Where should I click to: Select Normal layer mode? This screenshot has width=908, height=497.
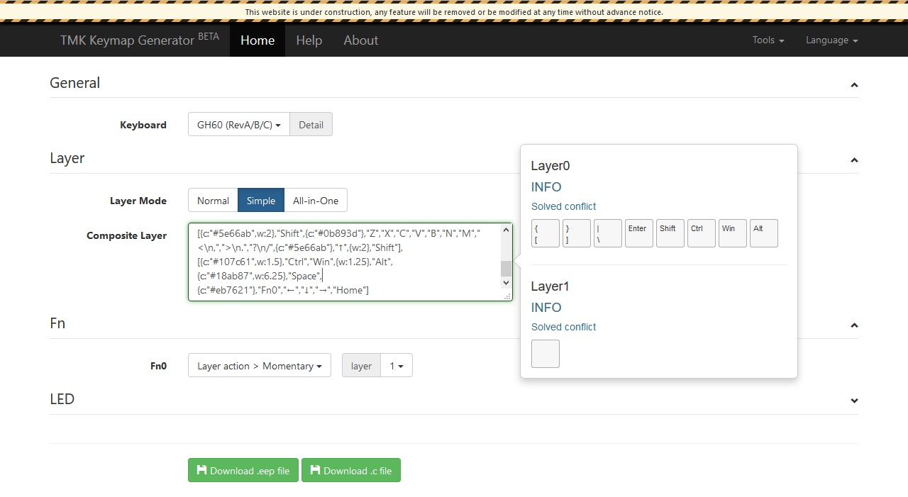click(213, 201)
